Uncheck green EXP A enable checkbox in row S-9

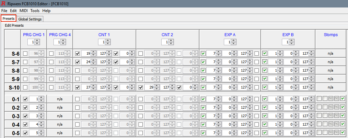[x=203, y=79]
